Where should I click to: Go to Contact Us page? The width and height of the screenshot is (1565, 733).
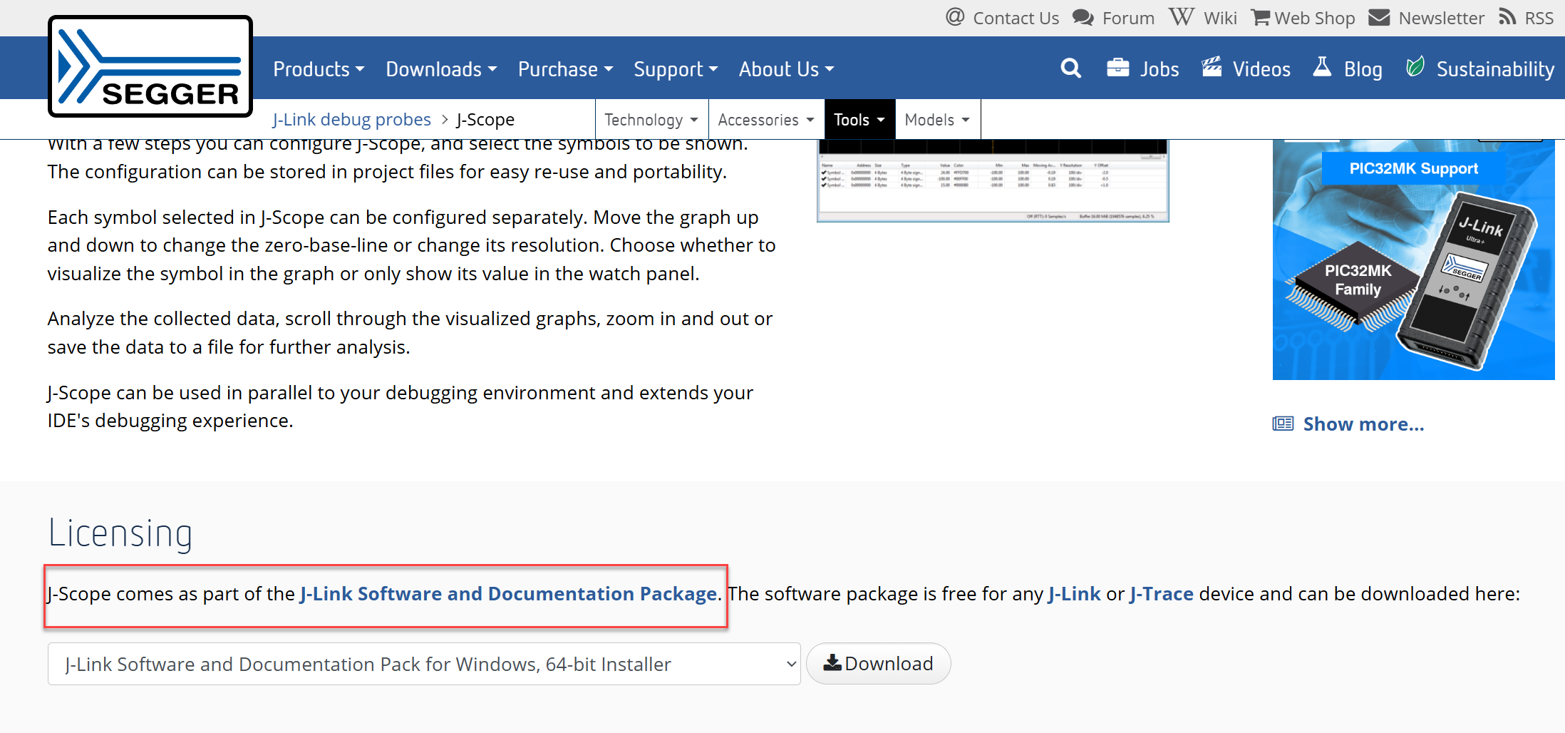coord(1016,18)
